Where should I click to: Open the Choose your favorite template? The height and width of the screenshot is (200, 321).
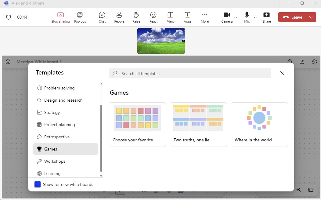137,125
